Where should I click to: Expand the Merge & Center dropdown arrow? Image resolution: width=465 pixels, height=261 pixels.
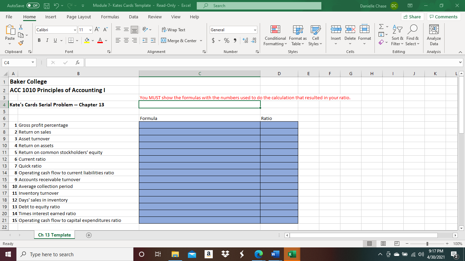201,41
